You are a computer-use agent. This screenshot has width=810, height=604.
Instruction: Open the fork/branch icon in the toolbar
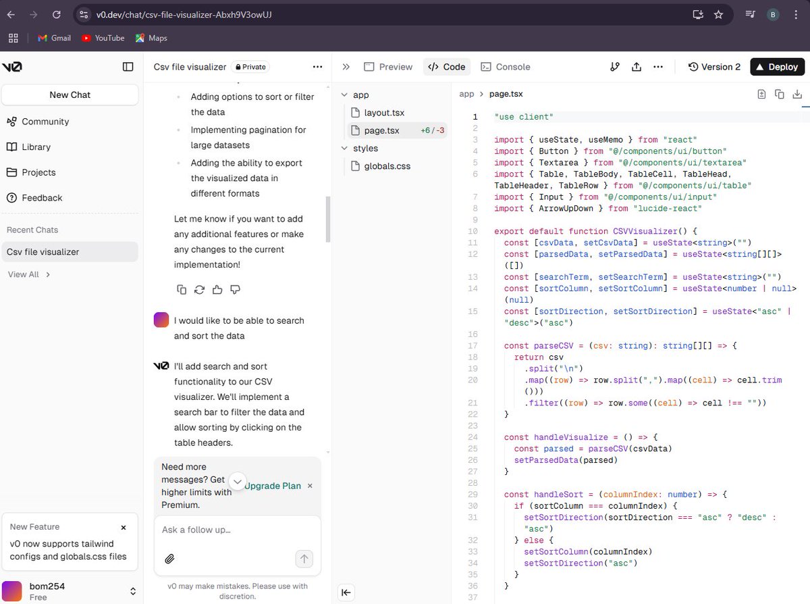point(615,67)
